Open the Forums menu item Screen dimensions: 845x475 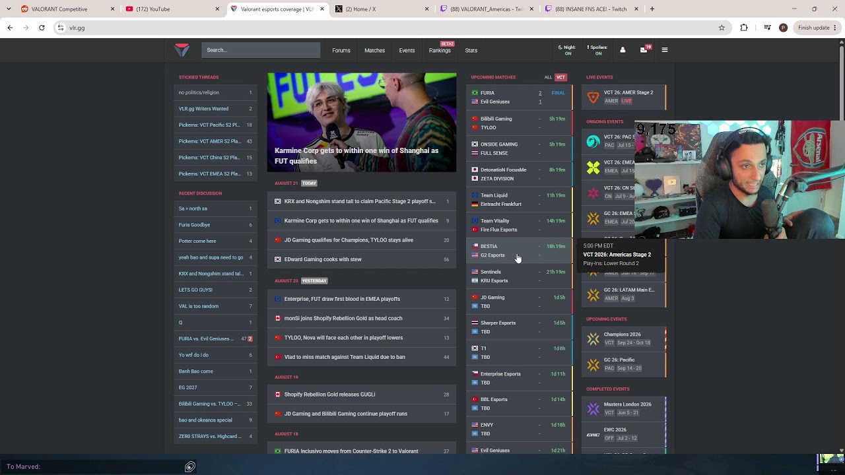click(341, 50)
